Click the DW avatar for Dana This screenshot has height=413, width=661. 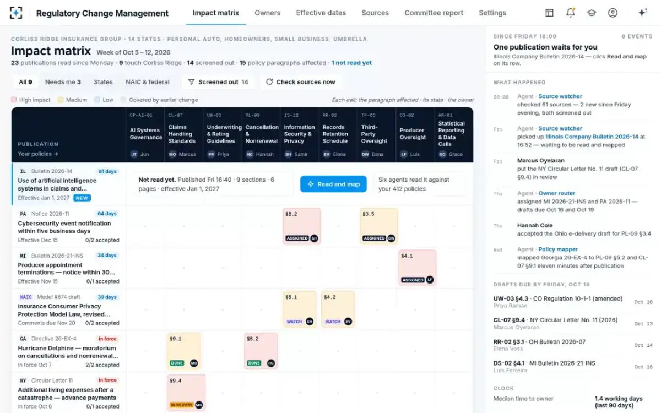(365, 154)
